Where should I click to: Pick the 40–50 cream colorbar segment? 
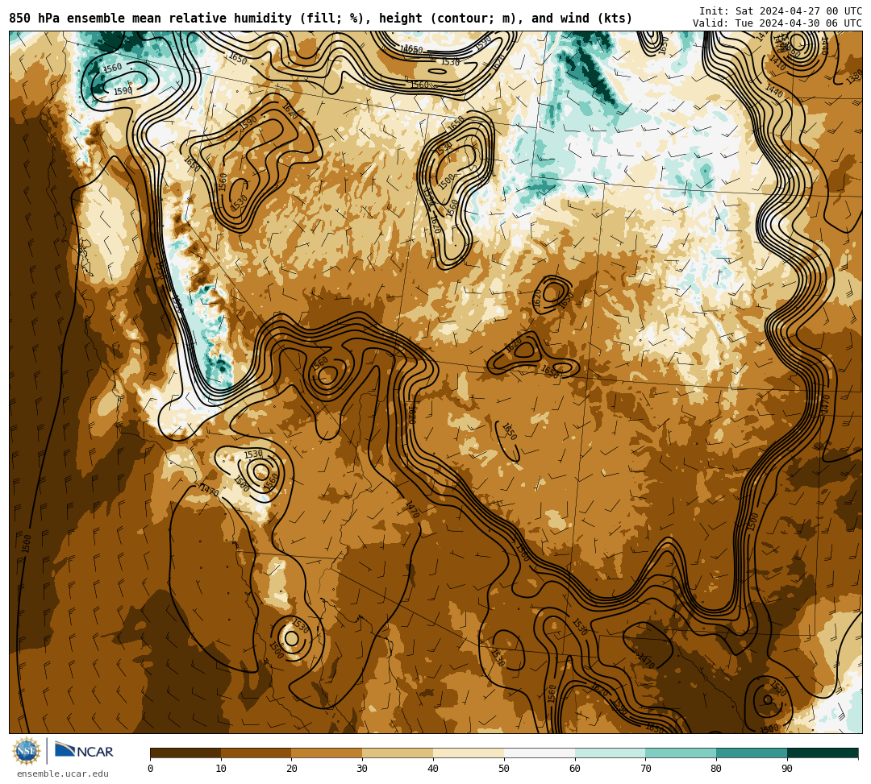click(469, 753)
